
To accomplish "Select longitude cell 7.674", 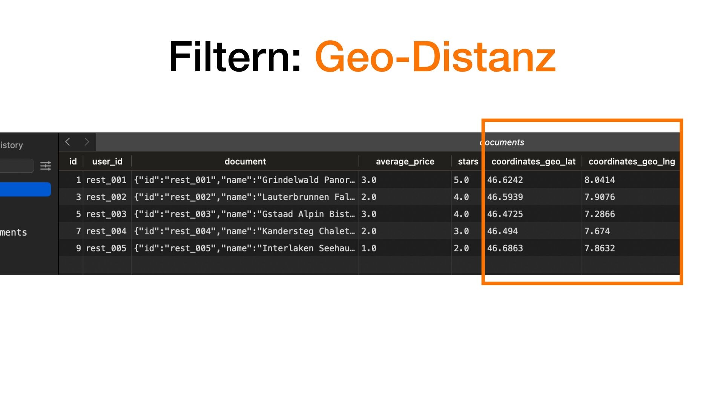I will 597,231.
